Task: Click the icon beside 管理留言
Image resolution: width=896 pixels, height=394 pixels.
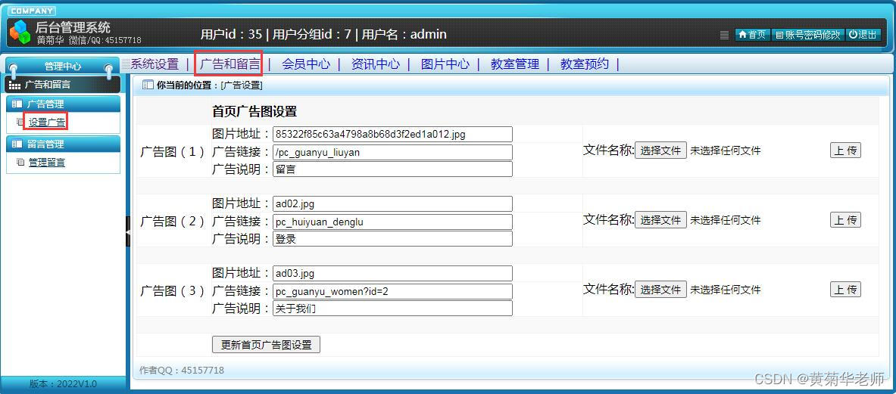Action: click(x=20, y=163)
